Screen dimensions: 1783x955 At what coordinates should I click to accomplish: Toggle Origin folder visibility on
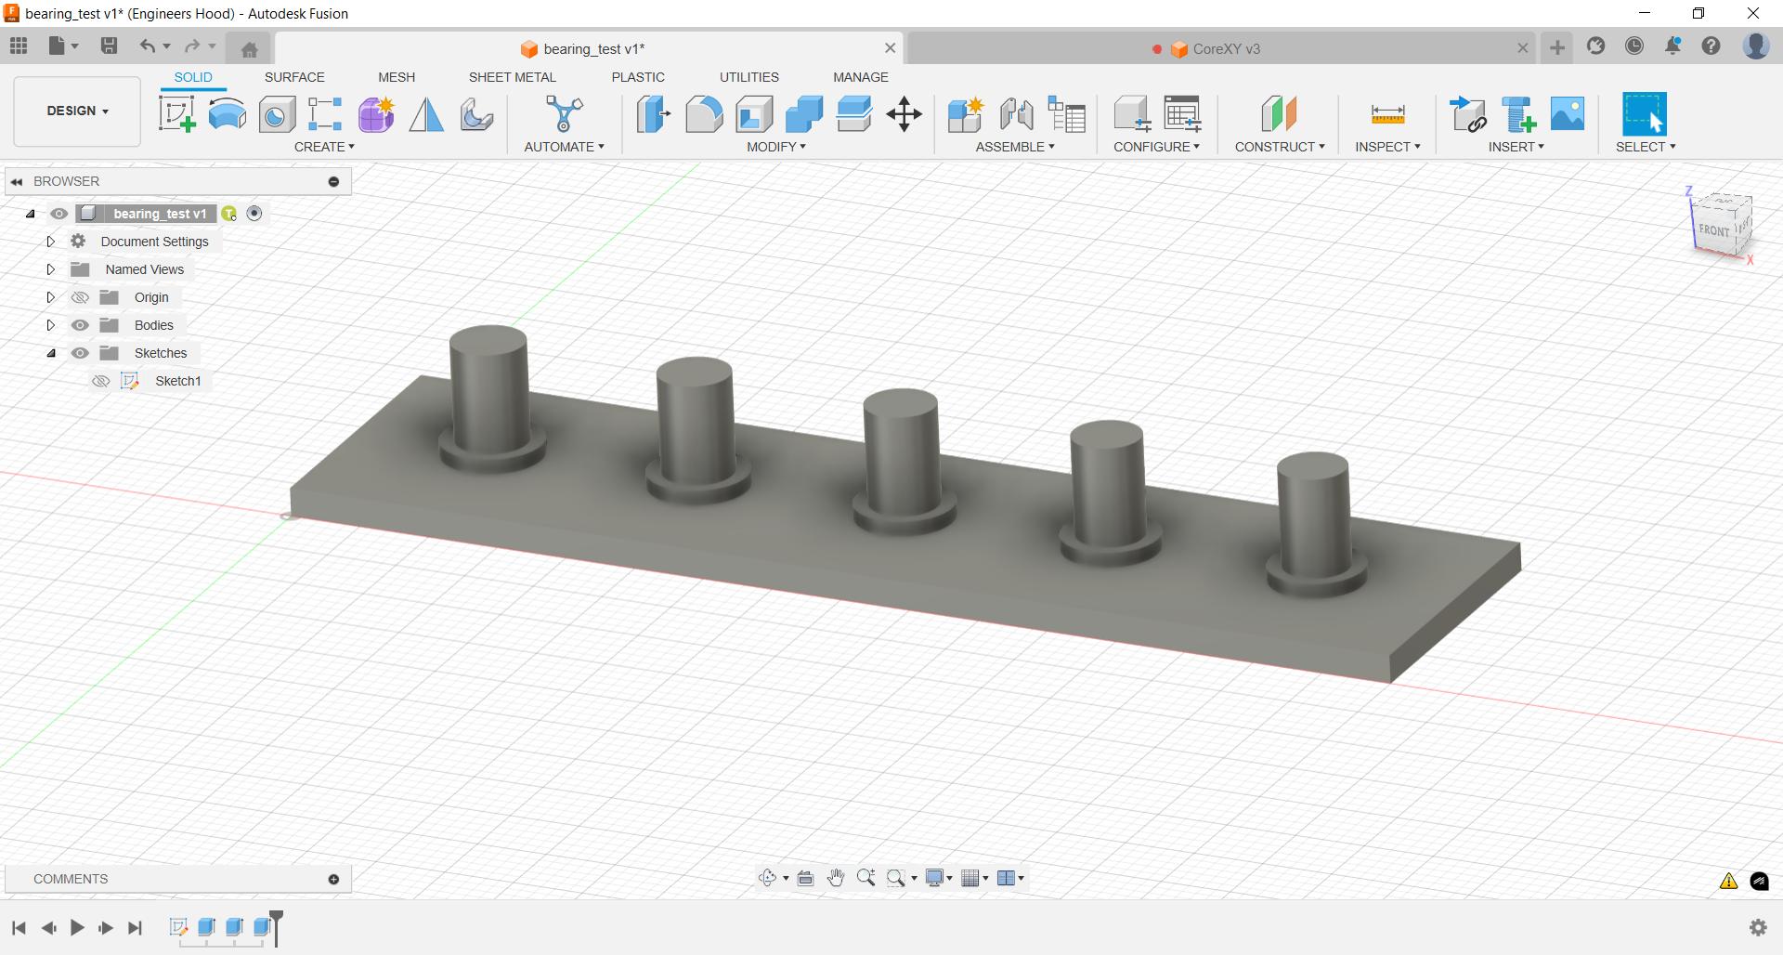point(81,297)
